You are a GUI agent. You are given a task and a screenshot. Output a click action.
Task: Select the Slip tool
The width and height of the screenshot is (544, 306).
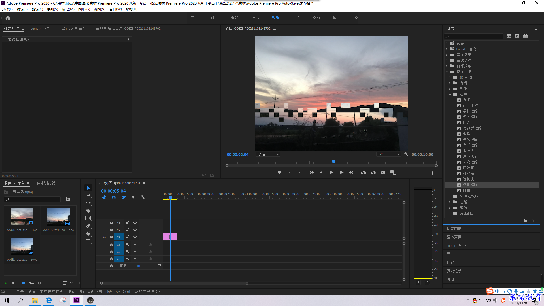point(88,218)
